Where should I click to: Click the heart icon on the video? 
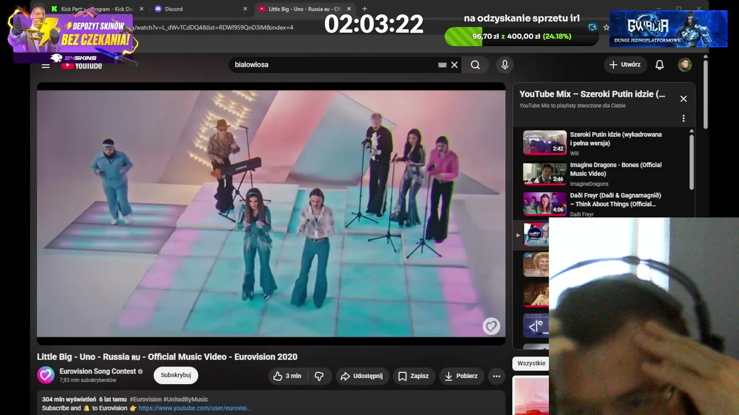[491, 326]
